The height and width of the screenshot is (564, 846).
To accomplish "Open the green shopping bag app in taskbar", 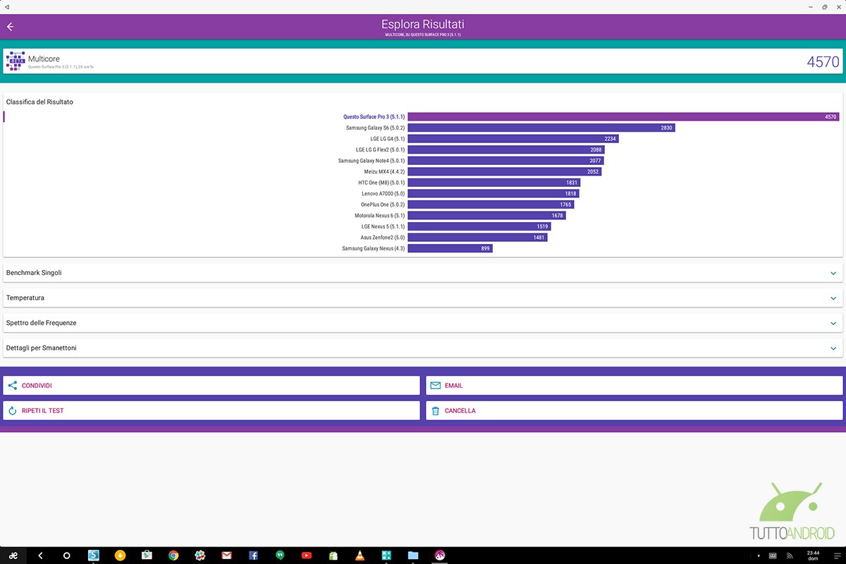I will point(333,556).
